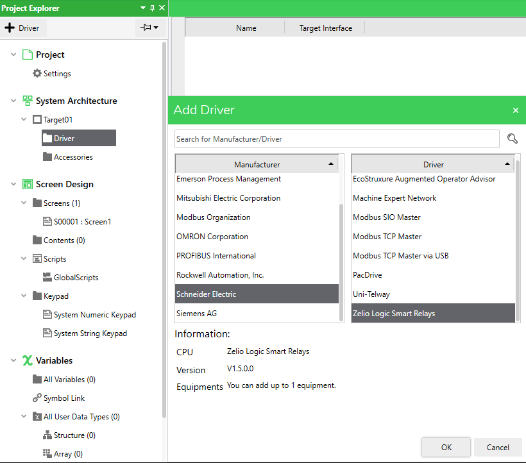Click the Structure (0) hierarchy icon
Image resolution: width=526 pixels, height=463 pixels.
[47, 435]
